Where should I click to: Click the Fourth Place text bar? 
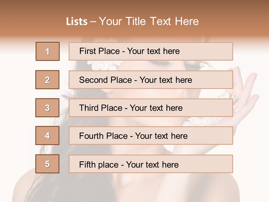coord(151,136)
